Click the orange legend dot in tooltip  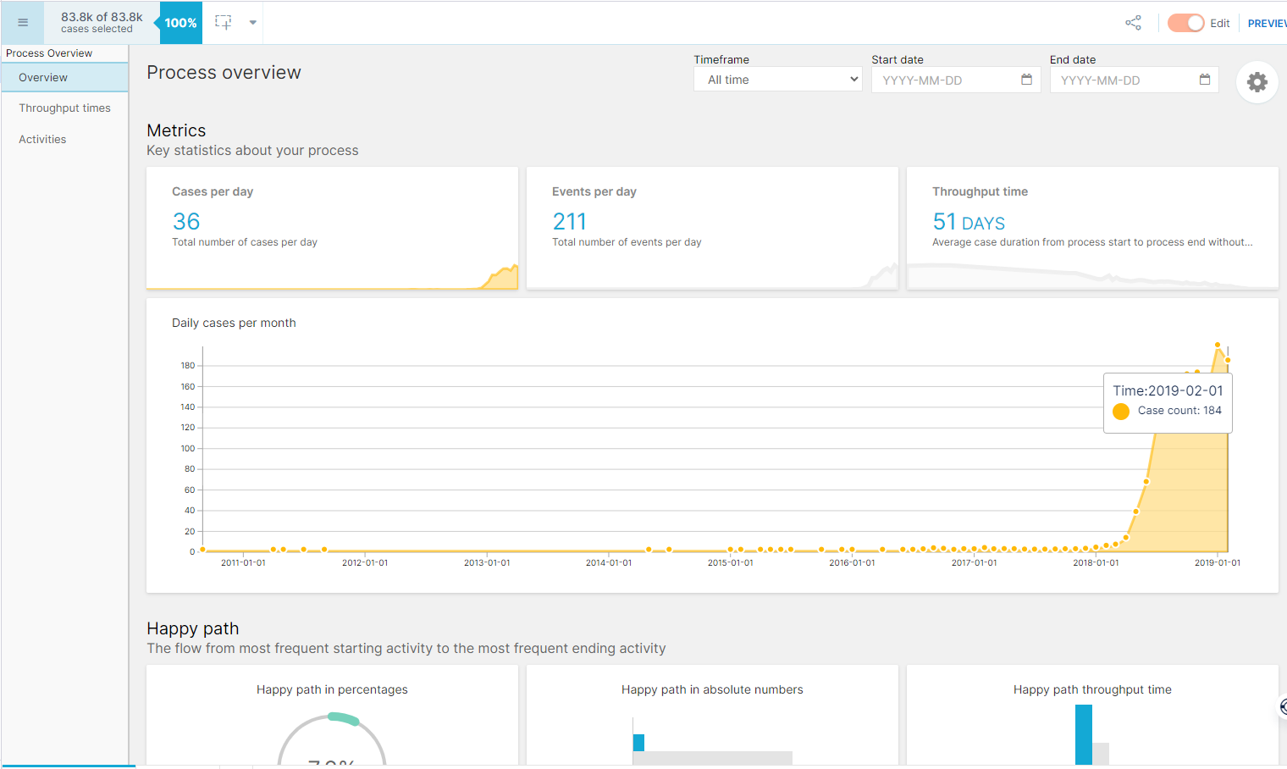(1121, 412)
